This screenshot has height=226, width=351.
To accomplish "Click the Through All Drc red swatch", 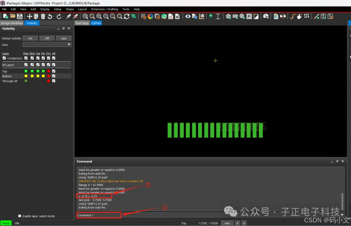I will tap(48, 81).
